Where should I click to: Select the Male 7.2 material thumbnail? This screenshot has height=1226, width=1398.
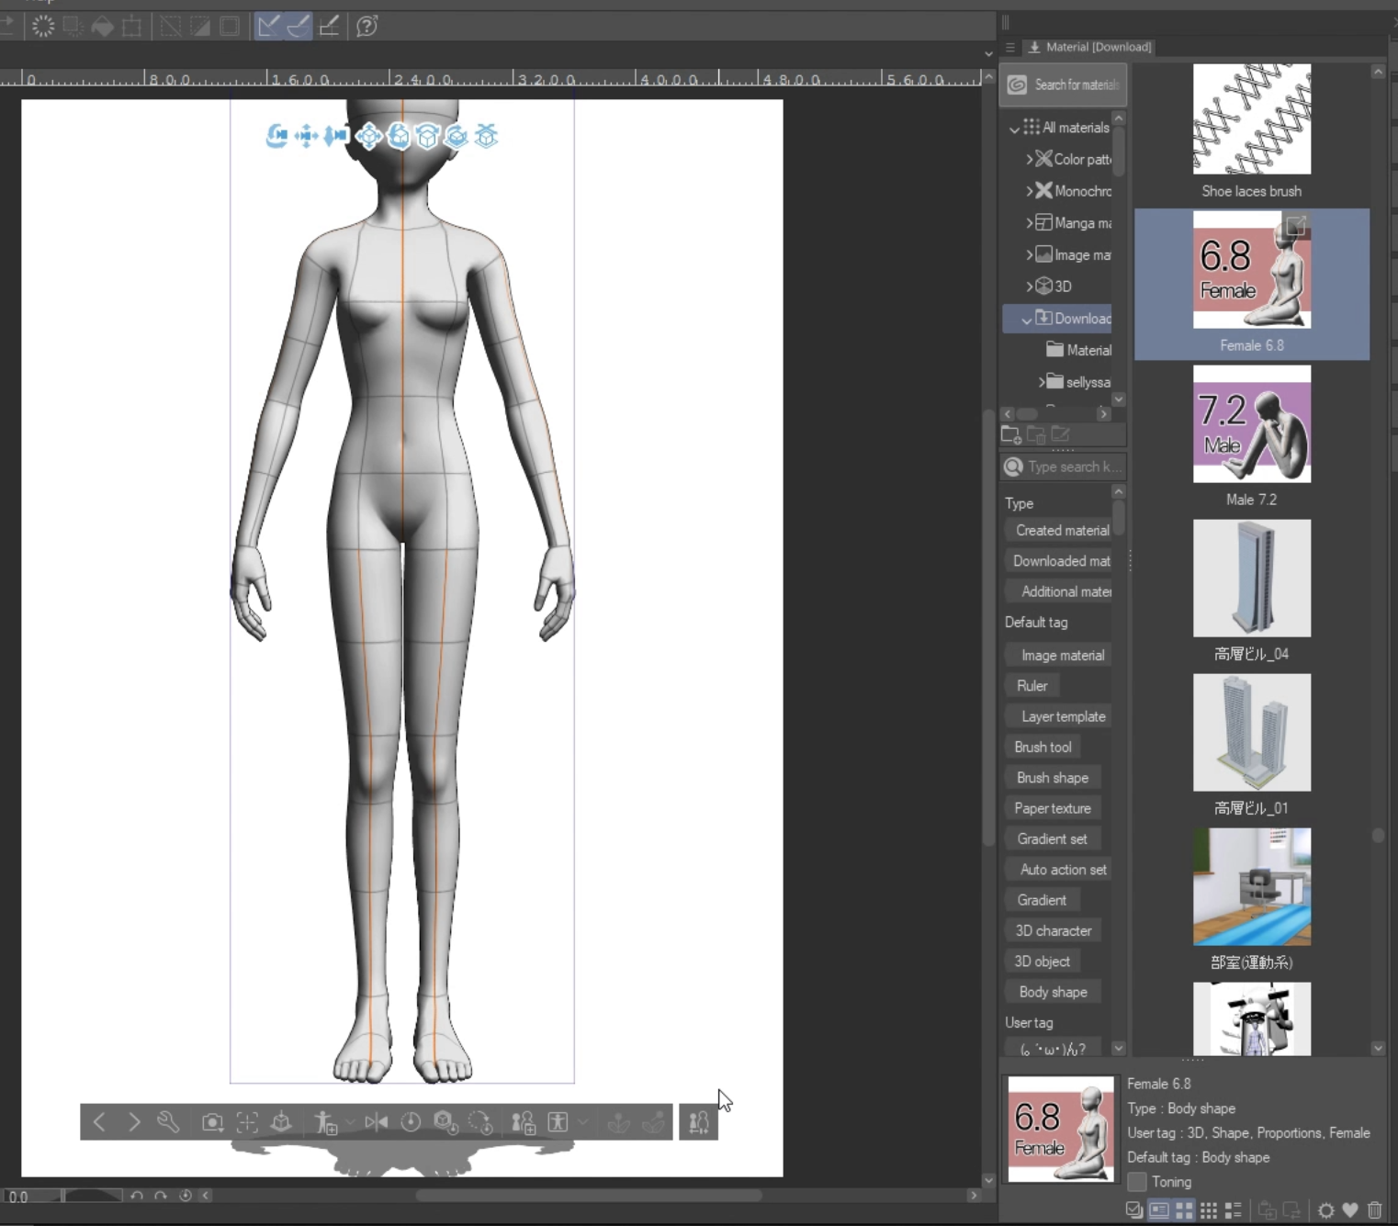click(x=1251, y=424)
